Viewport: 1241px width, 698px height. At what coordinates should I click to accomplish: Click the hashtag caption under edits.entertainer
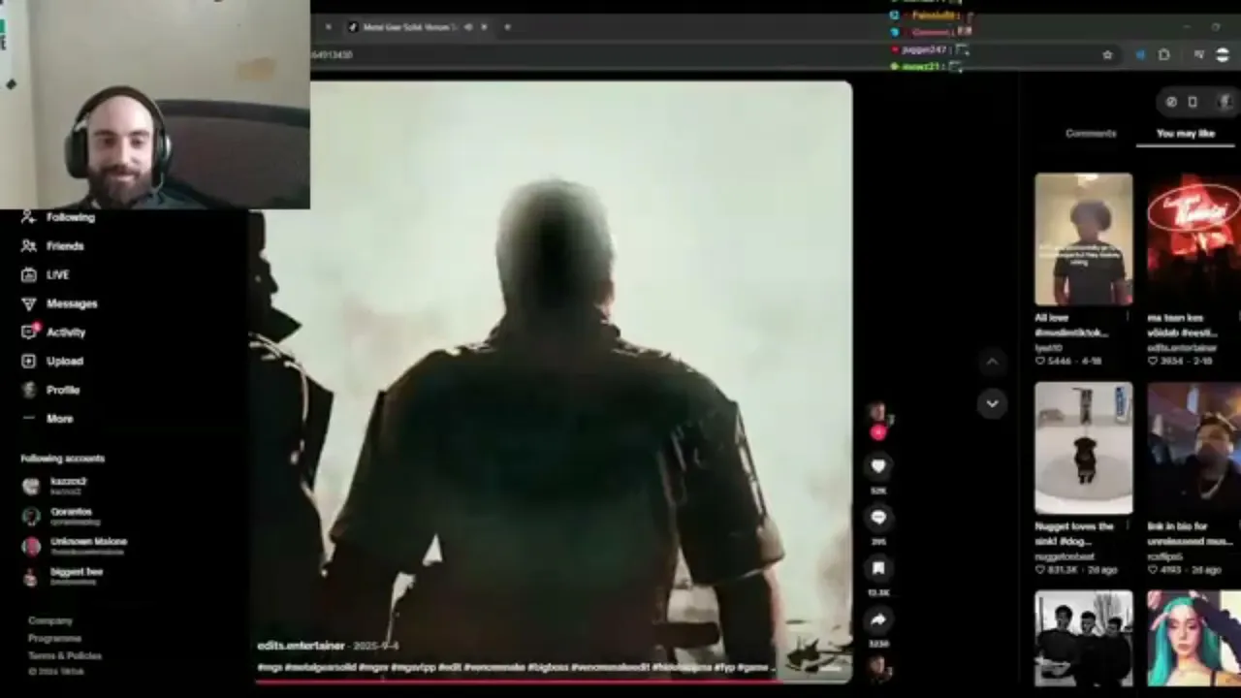(515, 667)
